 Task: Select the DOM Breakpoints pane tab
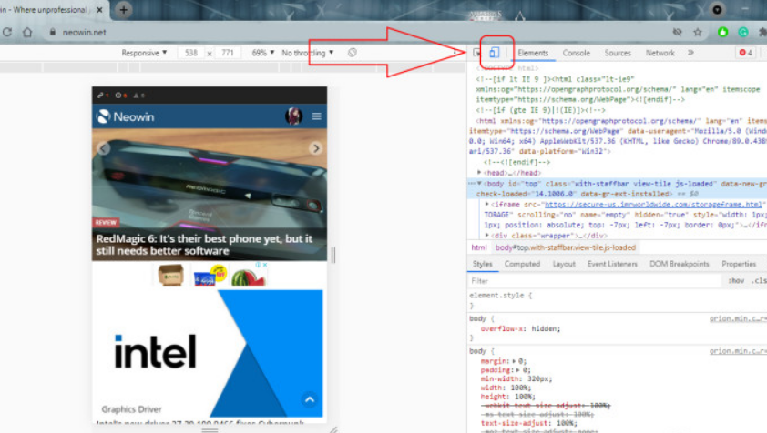679,264
